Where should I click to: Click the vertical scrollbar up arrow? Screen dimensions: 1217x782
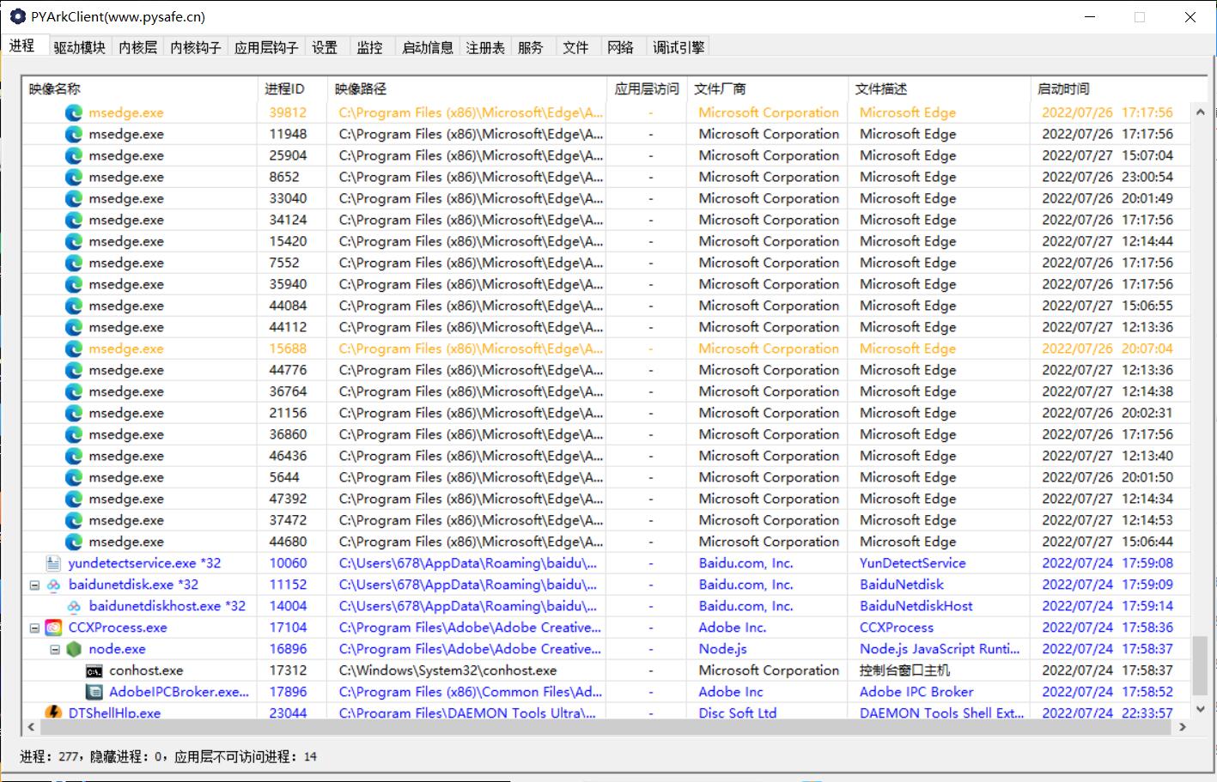(1200, 112)
